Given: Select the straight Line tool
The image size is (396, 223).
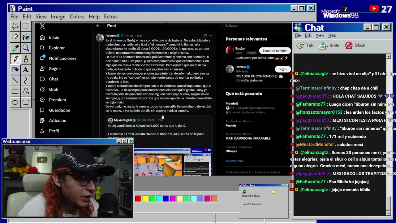Looking at the screenshot, I should pyautogui.click(x=15, y=81).
